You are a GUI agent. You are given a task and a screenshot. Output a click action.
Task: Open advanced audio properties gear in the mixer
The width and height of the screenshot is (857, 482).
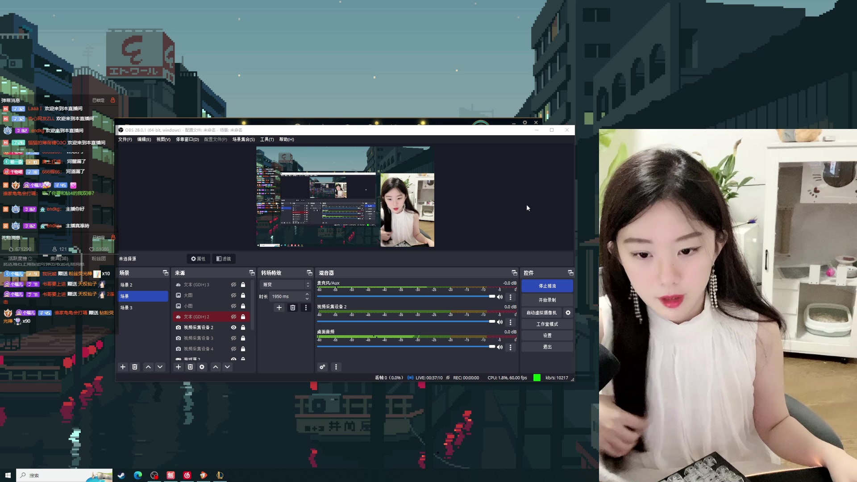click(x=322, y=367)
